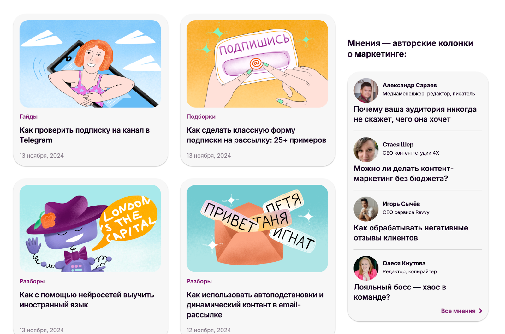Open column Можно ли делать контент-маркетинг без бюджета

coord(403,173)
